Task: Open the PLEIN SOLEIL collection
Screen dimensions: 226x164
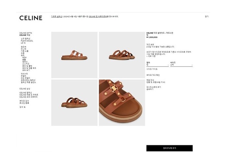Action: coord(27,41)
